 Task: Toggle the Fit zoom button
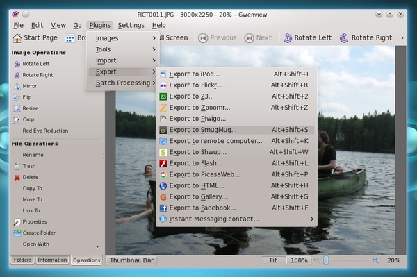tap(273, 260)
